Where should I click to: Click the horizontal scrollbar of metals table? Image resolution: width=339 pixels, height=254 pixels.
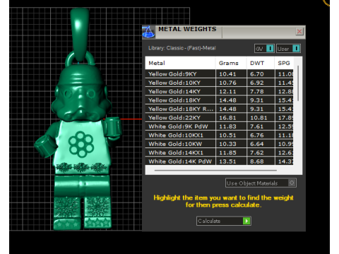click(x=215, y=170)
